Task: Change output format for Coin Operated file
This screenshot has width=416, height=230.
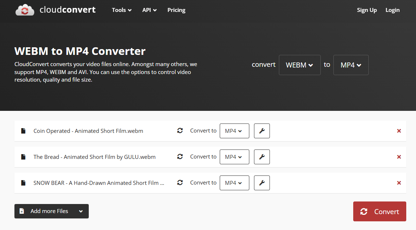Action: click(234, 131)
